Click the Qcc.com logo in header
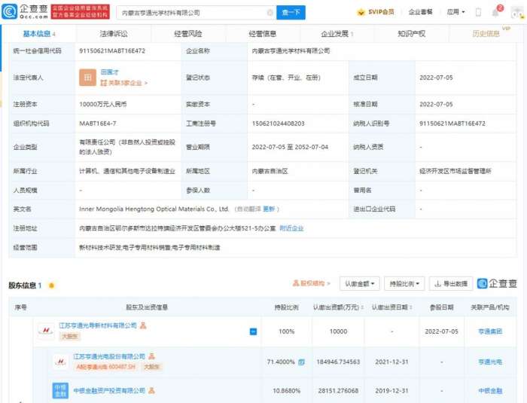Screen dimensions: 527x403 point(25,12)
